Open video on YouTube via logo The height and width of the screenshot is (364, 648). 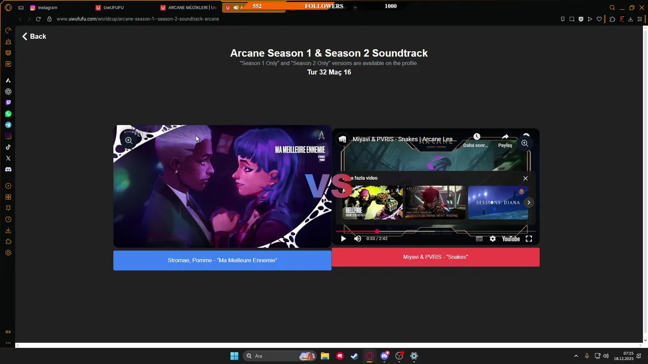click(x=511, y=239)
